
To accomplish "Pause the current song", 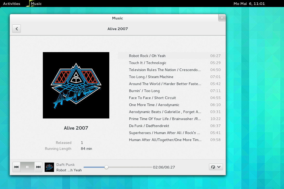I will point(27,167).
